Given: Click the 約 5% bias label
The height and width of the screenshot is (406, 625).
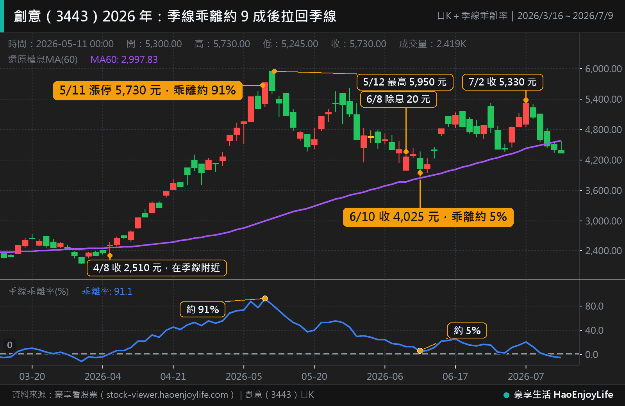Looking at the screenshot, I should click(467, 331).
